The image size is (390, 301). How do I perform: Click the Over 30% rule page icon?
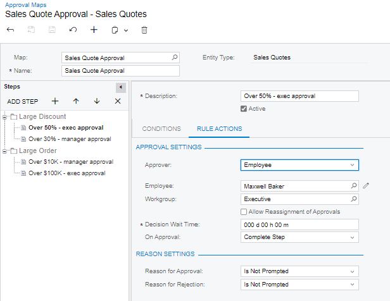pos(23,139)
